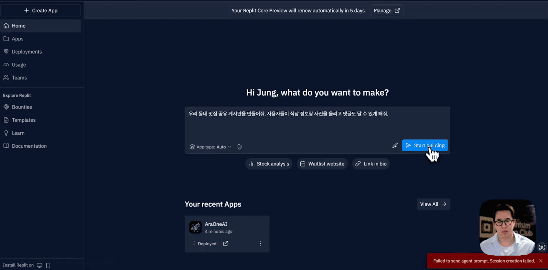The height and width of the screenshot is (270, 548).
Task: Click the Explore Replit heading
Action: 17,96
